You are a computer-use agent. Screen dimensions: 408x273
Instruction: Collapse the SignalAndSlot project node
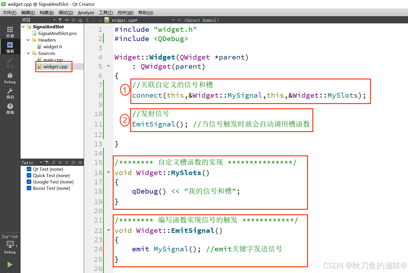point(23,27)
